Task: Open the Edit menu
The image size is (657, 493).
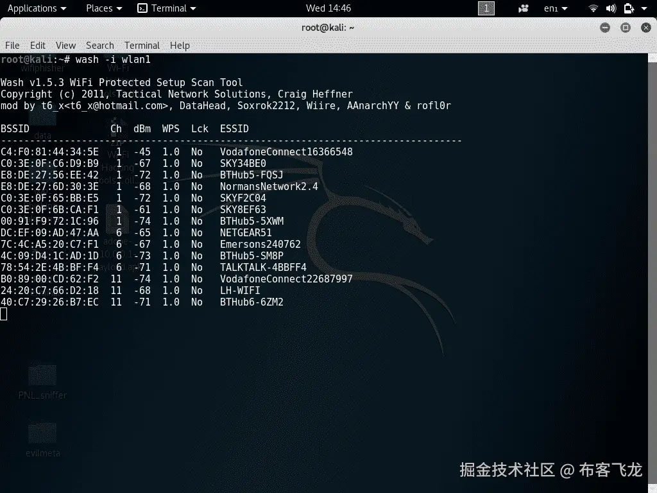Action: tap(38, 46)
